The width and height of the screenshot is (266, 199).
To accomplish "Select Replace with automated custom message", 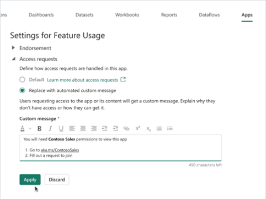I will (x=22, y=90).
